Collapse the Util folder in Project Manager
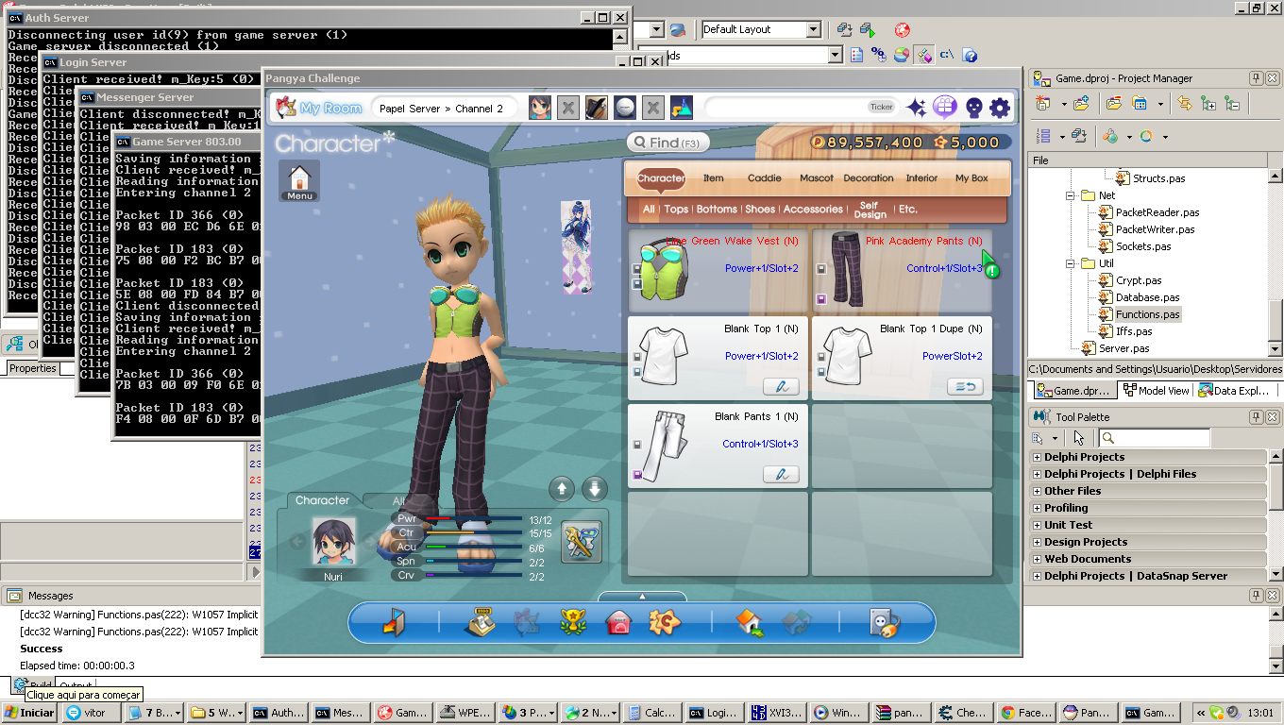 [x=1073, y=263]
